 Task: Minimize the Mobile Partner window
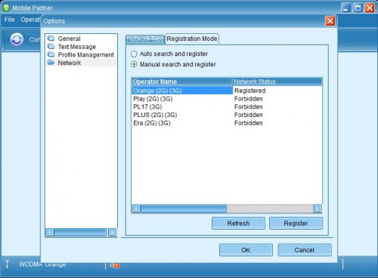[346, 8]
